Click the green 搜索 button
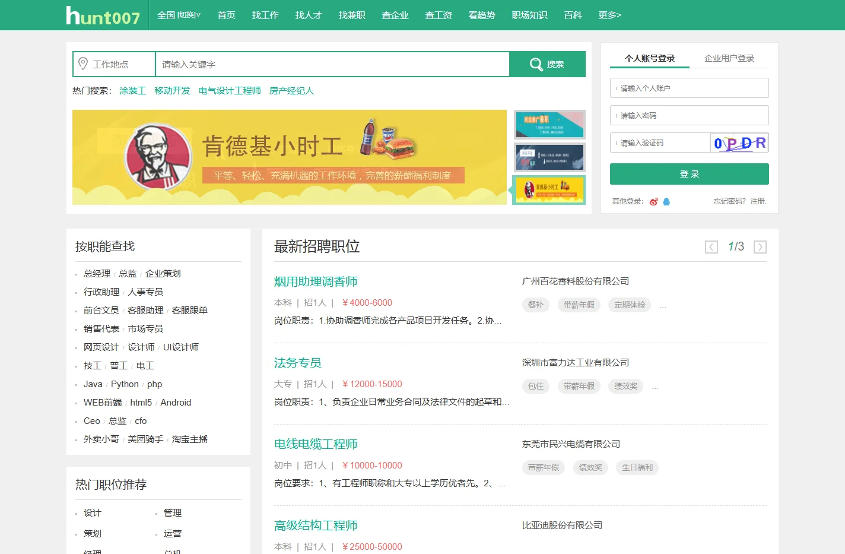 [x=547, y=64]
